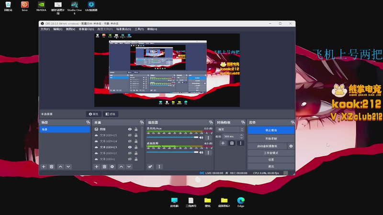Screen dimensions: 383x215
Task: Move scene down with the Scenes panel down arrow
Action: [68, 166]
